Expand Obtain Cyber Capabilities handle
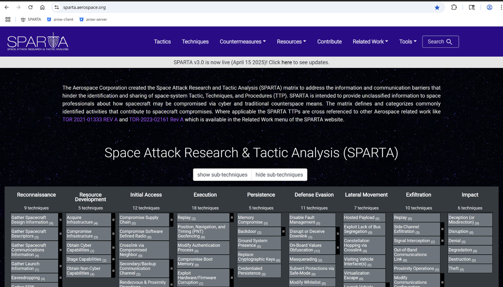 click(113, 248)
